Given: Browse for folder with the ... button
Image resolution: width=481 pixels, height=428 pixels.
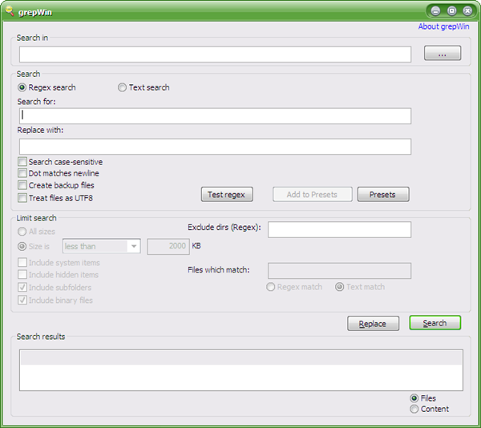Looking at the screenshot, I should [443, 53].
